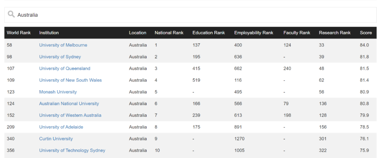Open University of Sydney link
This screenshot has width=379, height=158.
click(x=60, y=57)
